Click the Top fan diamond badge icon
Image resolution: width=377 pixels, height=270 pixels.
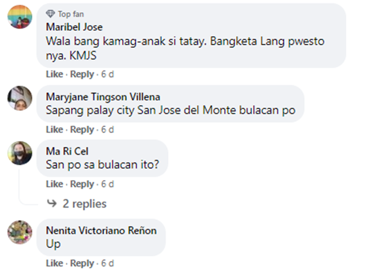[x=50, y=14]
